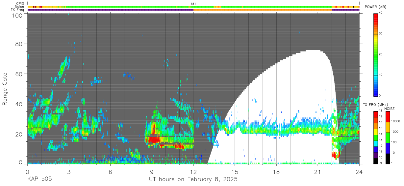
Task: Click the orange segment of the TX Freq strip
Action: click(x=263, y=10)
